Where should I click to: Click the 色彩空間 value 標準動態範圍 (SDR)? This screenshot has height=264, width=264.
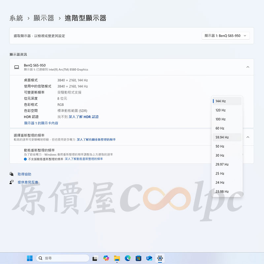(72, 111)
